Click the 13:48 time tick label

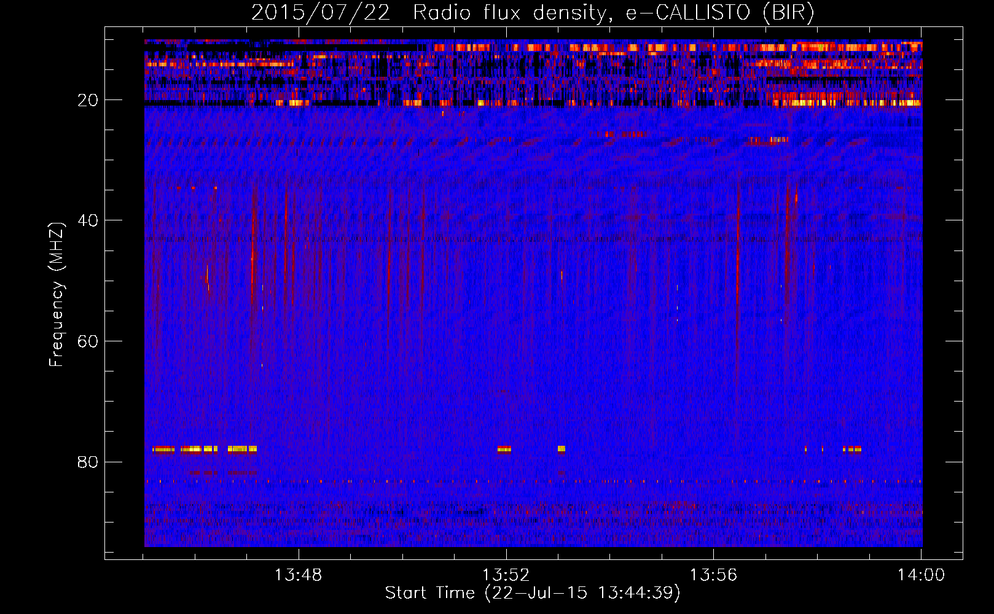[299, 575]
